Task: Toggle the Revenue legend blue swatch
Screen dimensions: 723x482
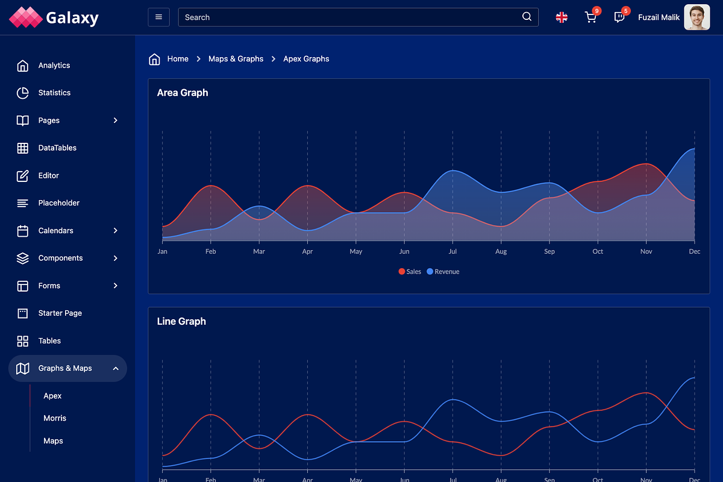Action: click(x=430, y=272)
